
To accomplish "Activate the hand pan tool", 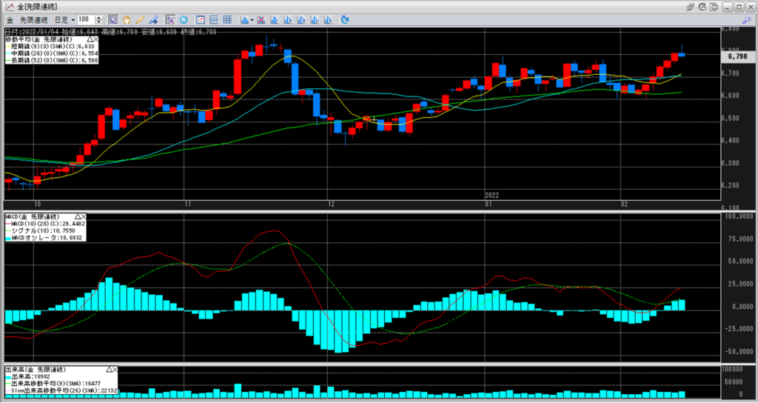I will point(126,19).
